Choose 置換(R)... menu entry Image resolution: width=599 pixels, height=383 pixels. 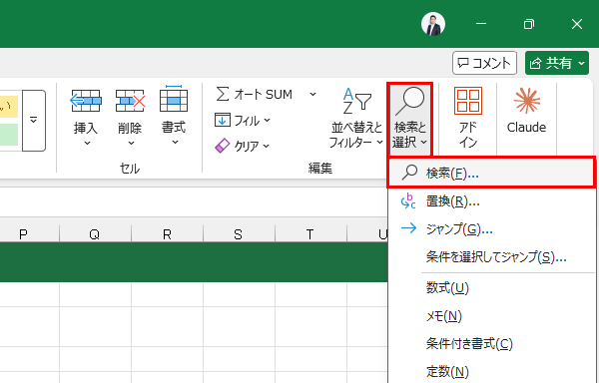tap(491, 201)
